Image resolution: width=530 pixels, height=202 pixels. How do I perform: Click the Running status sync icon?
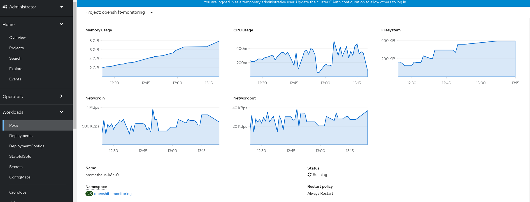pos(310,175)
